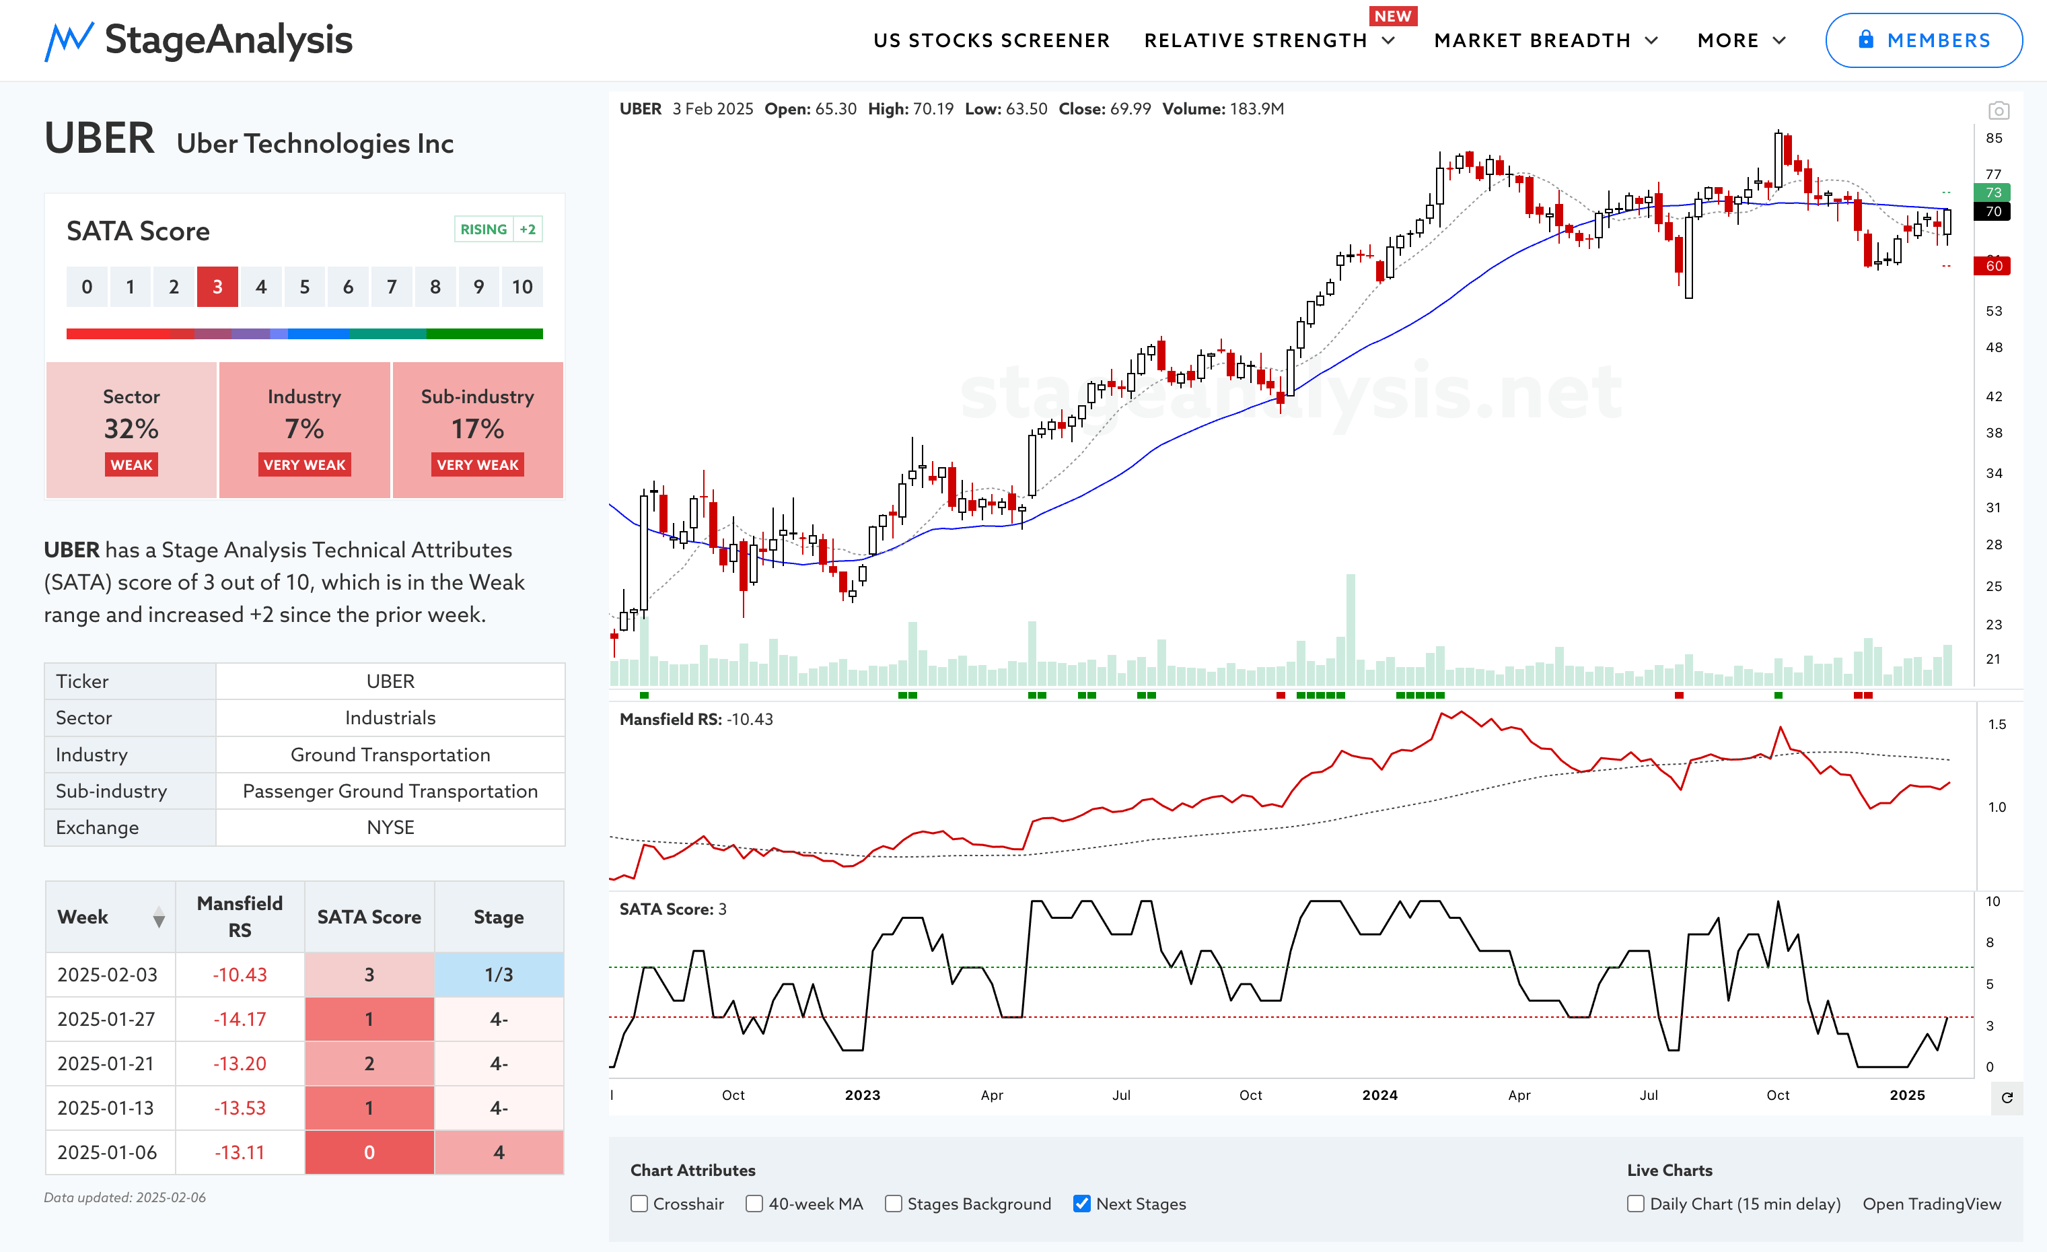Viewport: 2047px width, 1252px height.
Task: Open US Stocks Screener menu item
Action: pyautogui.click(x=991, y=40)
